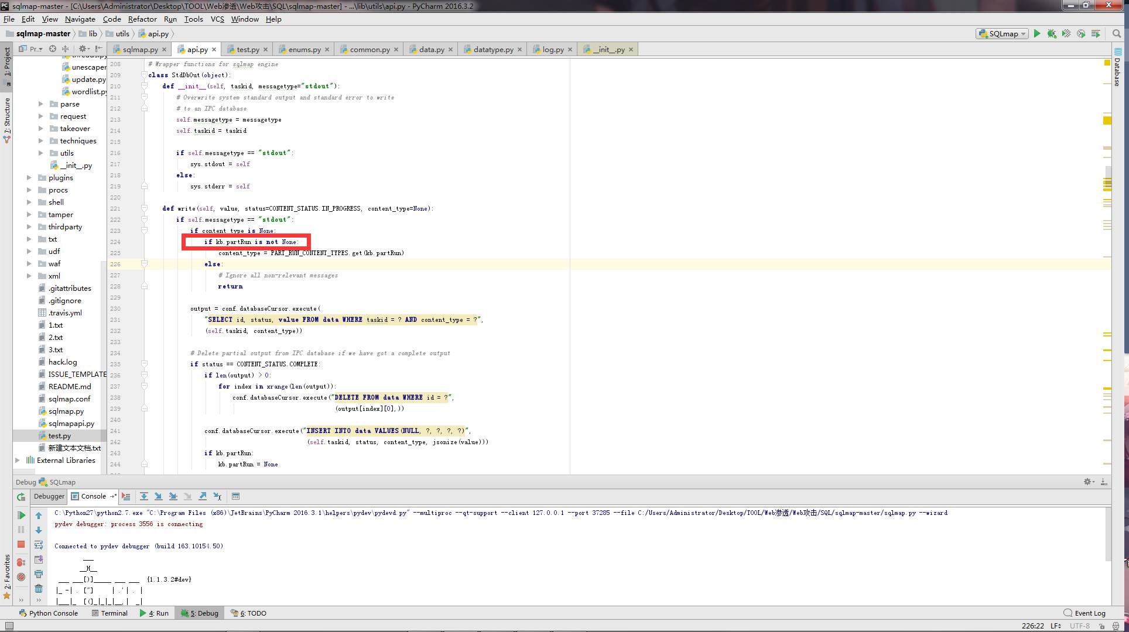Click the Step Over debugger icon
This screenshot has width=1129, height=632.
tap(144, 497)
